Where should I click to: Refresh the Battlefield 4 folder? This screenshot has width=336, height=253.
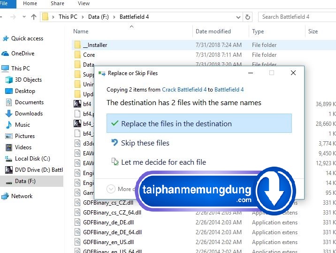pyautogui.click(x=247, y=17)
